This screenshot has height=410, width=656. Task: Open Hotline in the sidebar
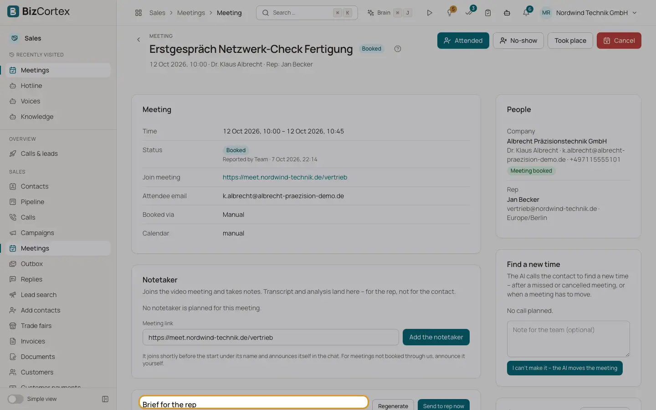[58, 86]
